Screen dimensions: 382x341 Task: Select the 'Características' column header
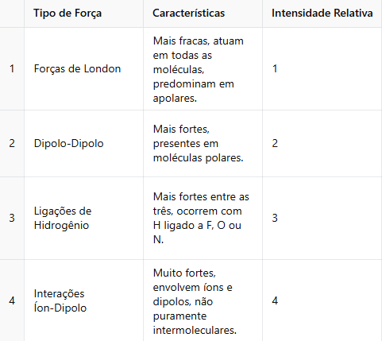203,14
